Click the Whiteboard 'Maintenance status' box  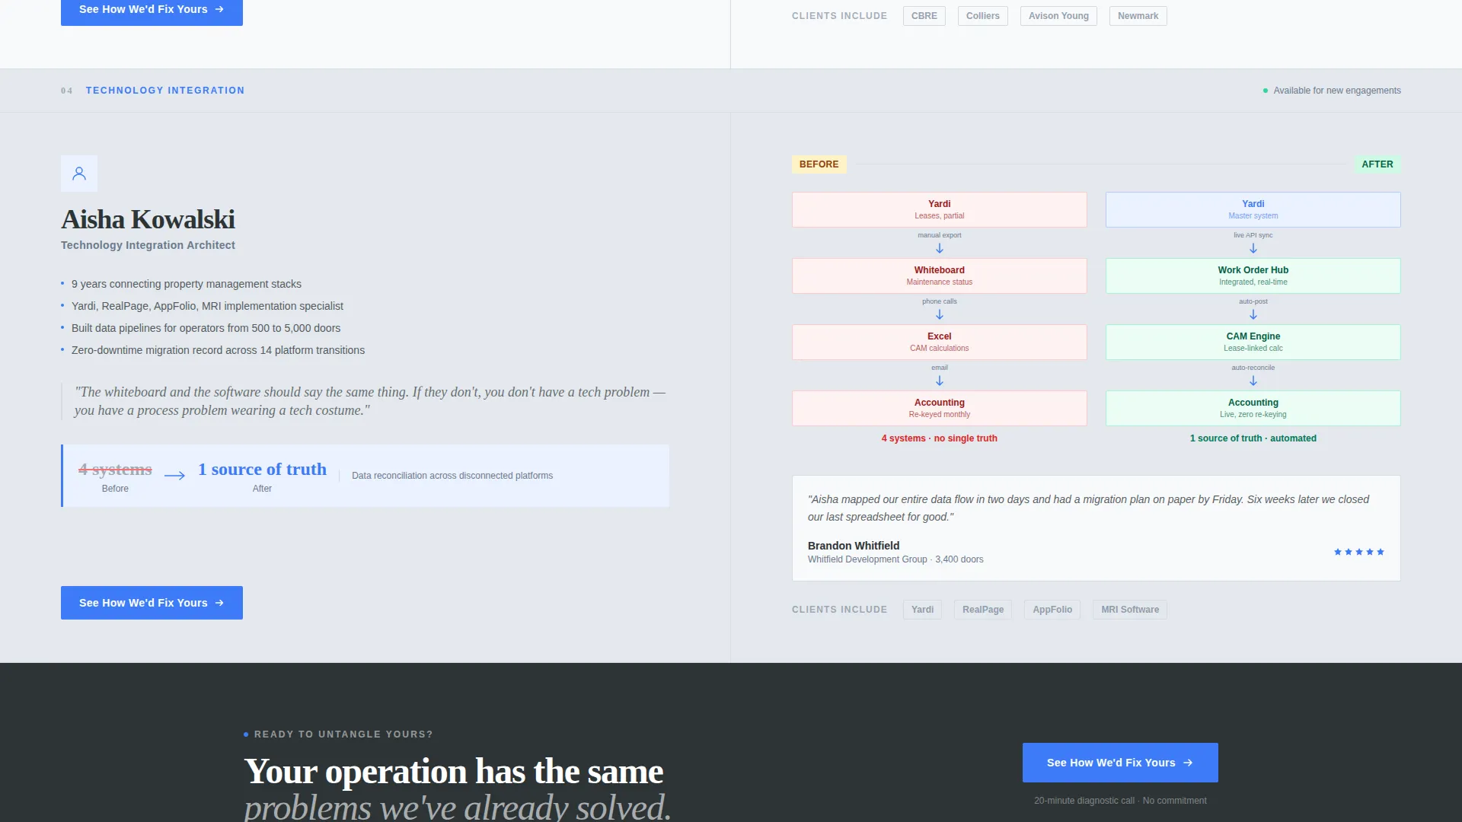(940, 276)
